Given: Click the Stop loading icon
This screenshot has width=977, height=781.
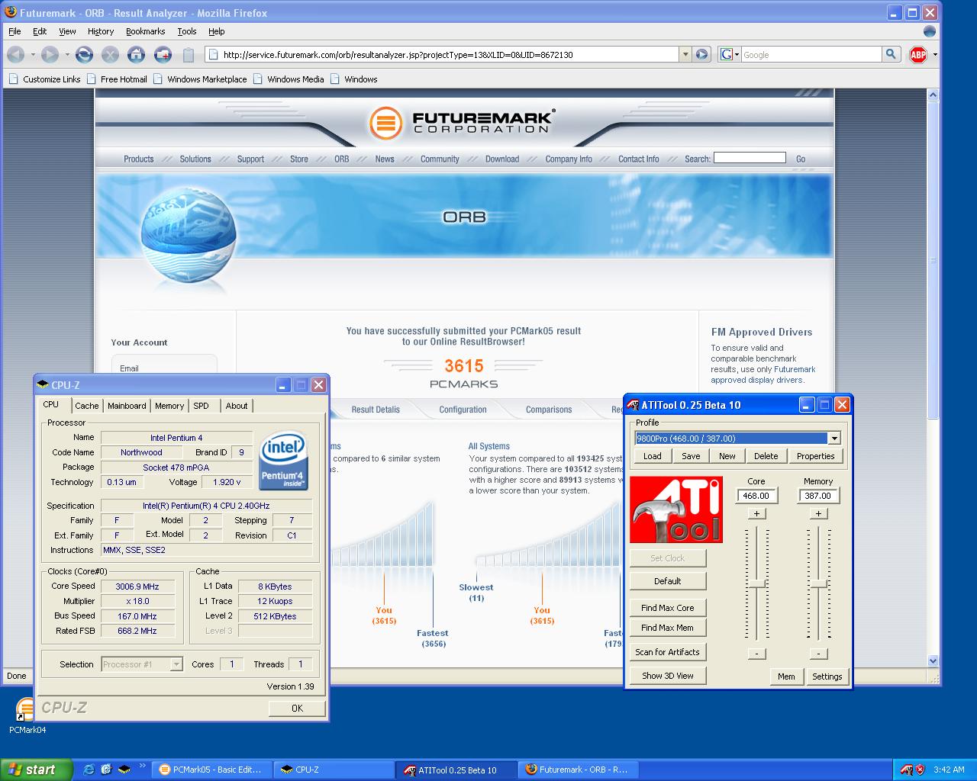Looking at the screenshot, I should point(110,54).
